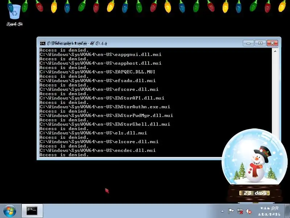
Task: Click the els.dll.mui path line
Action: [x=93, y=133]
